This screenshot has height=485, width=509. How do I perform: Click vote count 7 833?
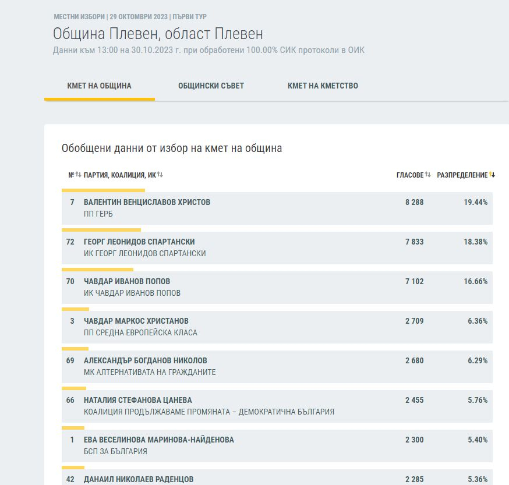[x=414, y=242]
